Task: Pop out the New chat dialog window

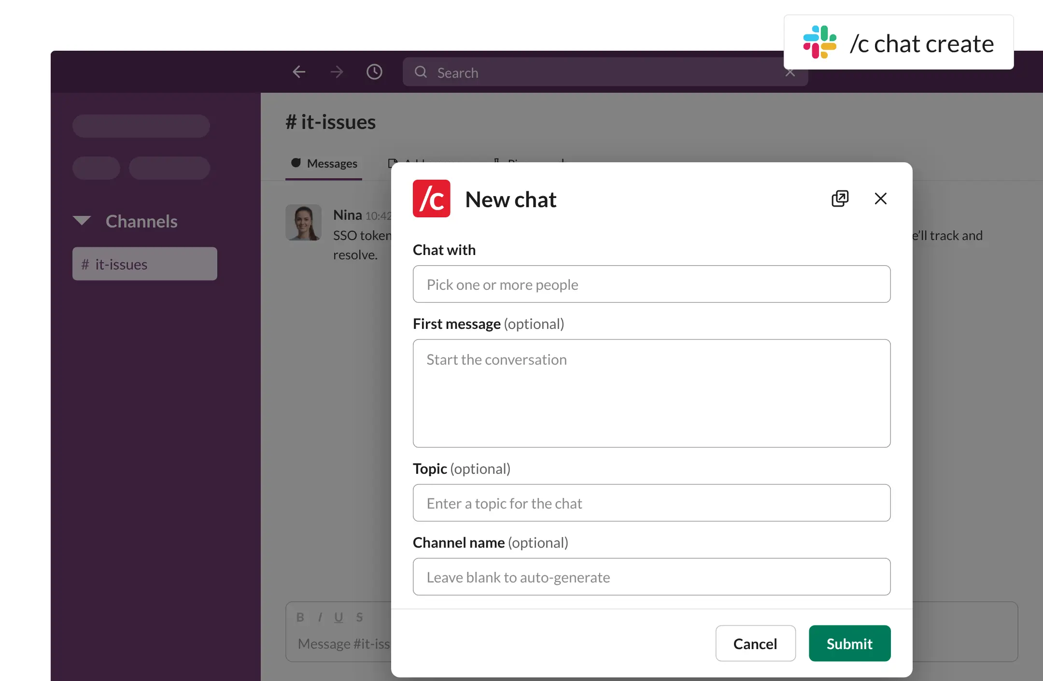Action: (840, 199)
